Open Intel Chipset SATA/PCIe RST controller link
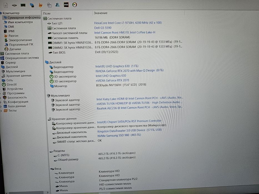The image size is (259, 194). pos(129,121)
